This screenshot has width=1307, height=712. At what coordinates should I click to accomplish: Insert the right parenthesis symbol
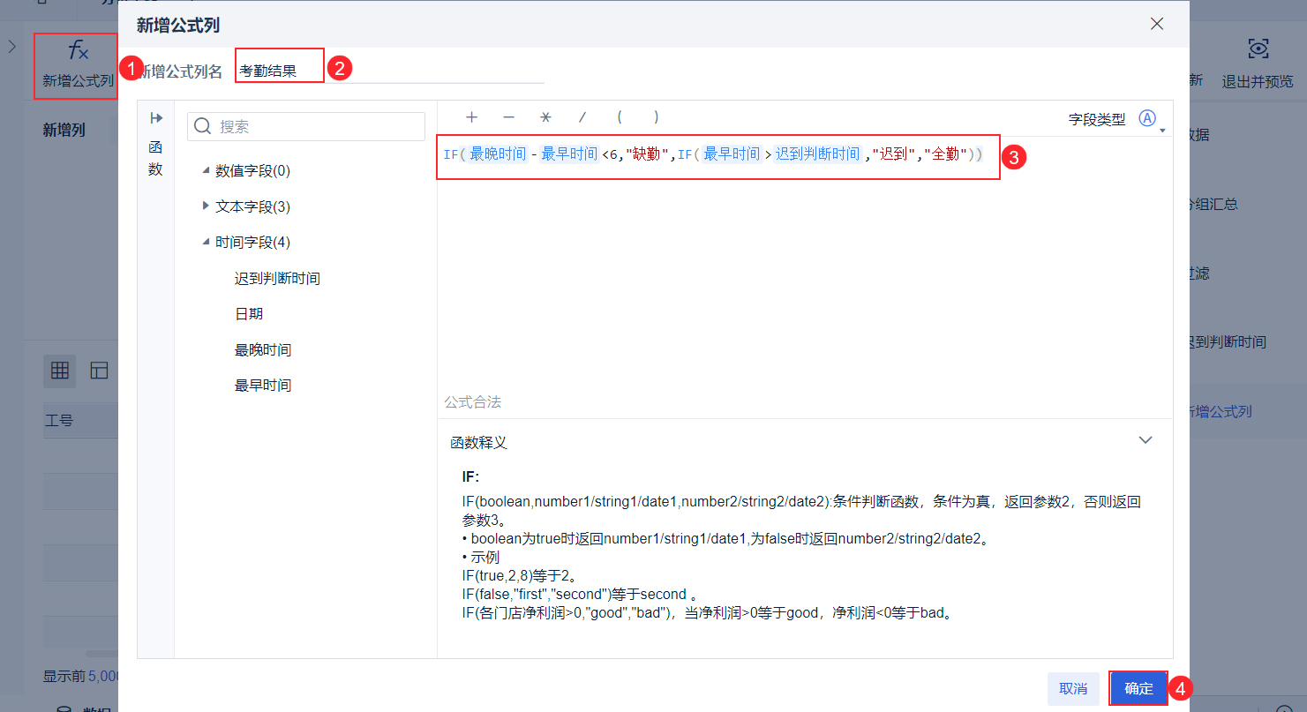(656, 117)
